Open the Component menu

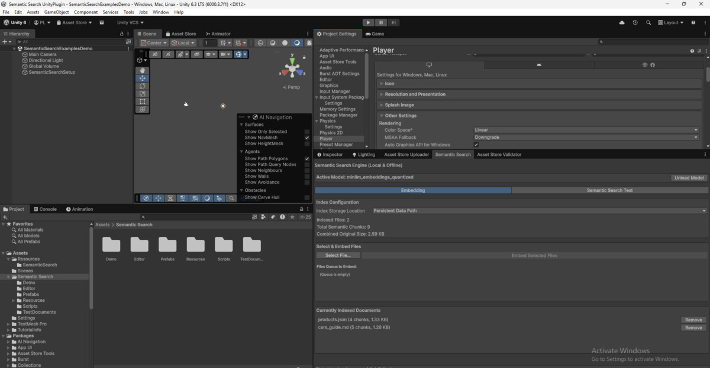click(x=86, y=12)
